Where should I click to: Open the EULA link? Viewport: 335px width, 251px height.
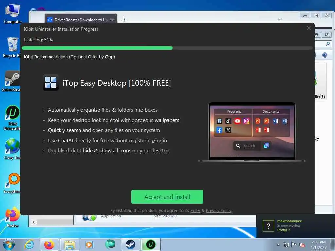point(195,211)
